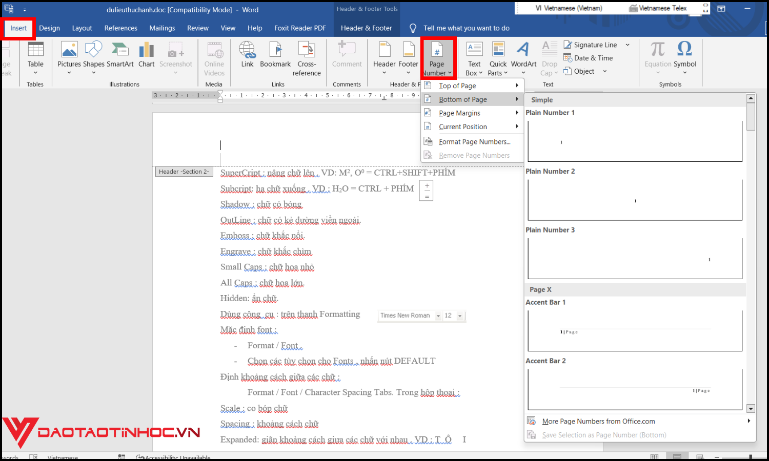Click the Screenshot tool

click(176, 58)
